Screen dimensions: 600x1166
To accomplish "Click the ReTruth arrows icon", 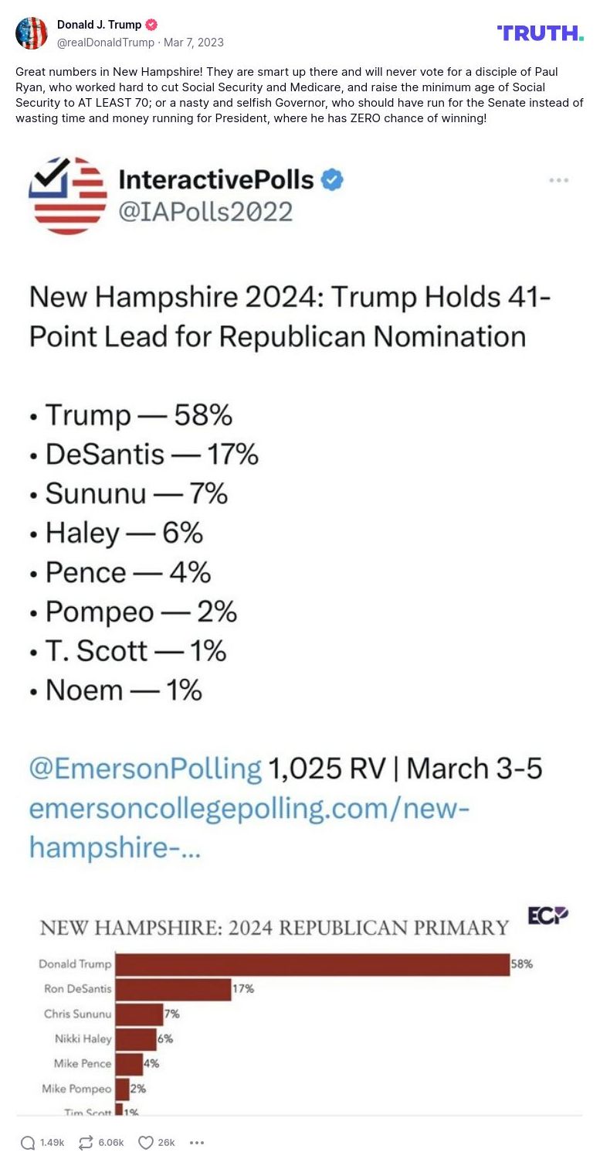I will coord(86,1142).
